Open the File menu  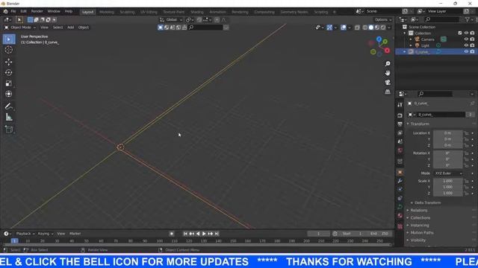pos(13,12)
